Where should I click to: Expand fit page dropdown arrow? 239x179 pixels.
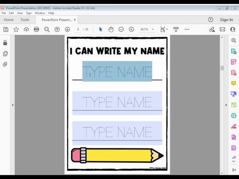[x=167, y=29]
